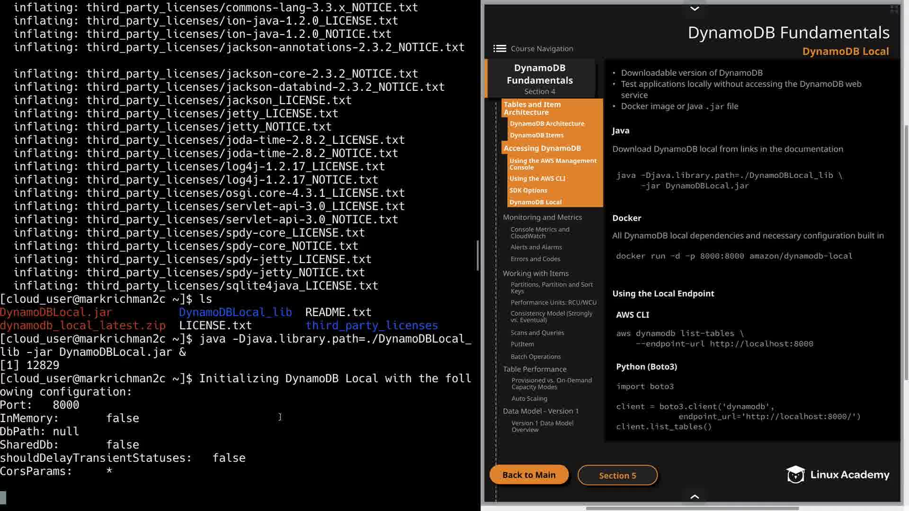
Task: Open the DynamoDB Local lesson
Action: [x=535, y=202]
